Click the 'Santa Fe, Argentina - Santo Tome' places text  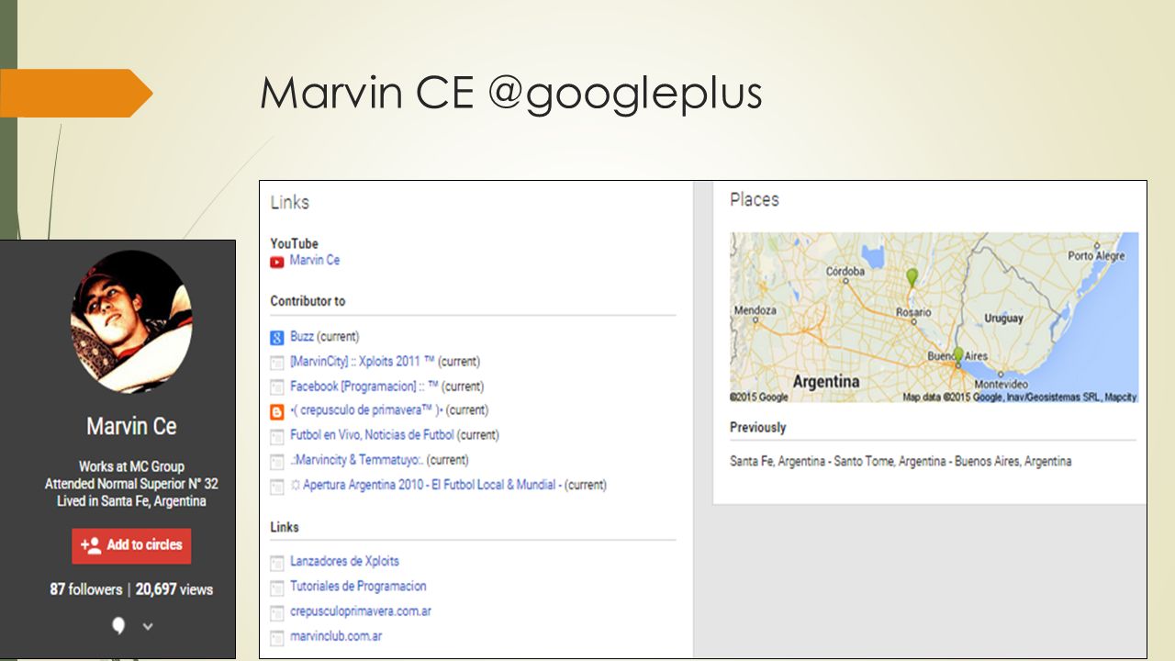point(901,461)
